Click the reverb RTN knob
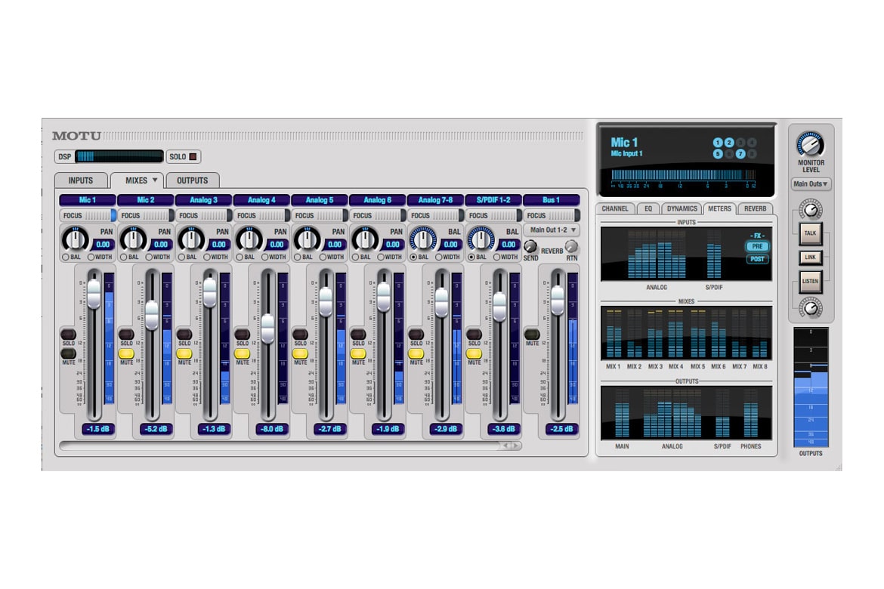Image resolution: width=884 pixels, height=589 pixels. (572, 246)
